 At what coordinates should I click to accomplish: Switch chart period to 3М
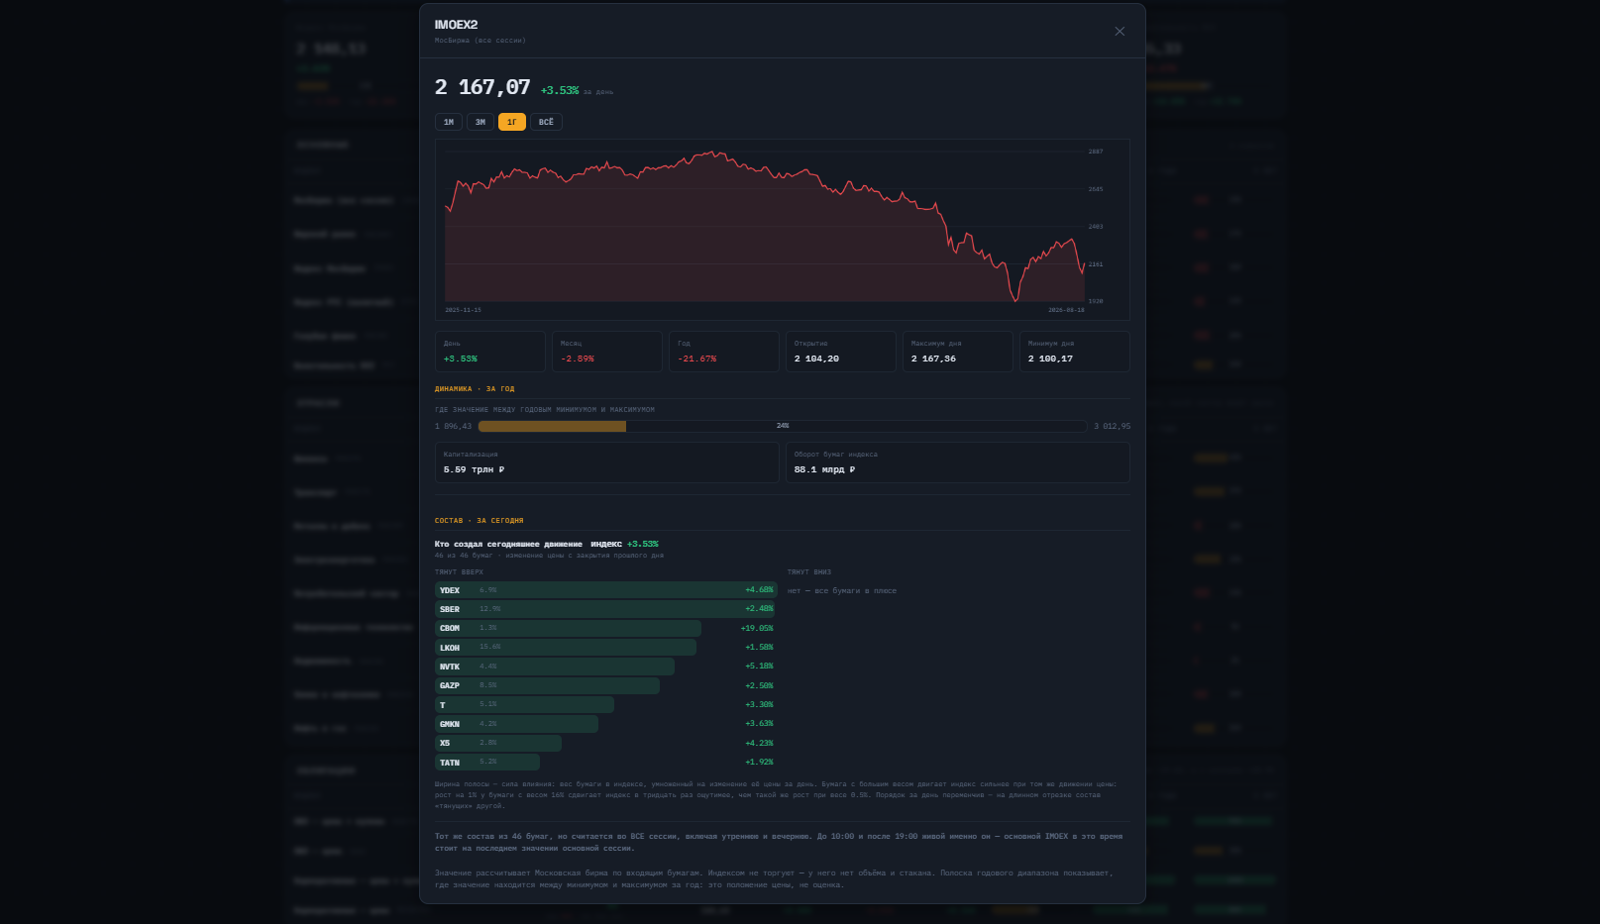pyautogui.click(x=480, y=122)
